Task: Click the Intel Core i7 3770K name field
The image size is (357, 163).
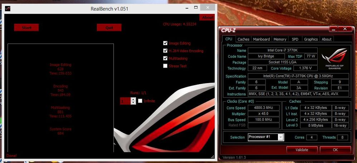Action: (x=282, y=50)
